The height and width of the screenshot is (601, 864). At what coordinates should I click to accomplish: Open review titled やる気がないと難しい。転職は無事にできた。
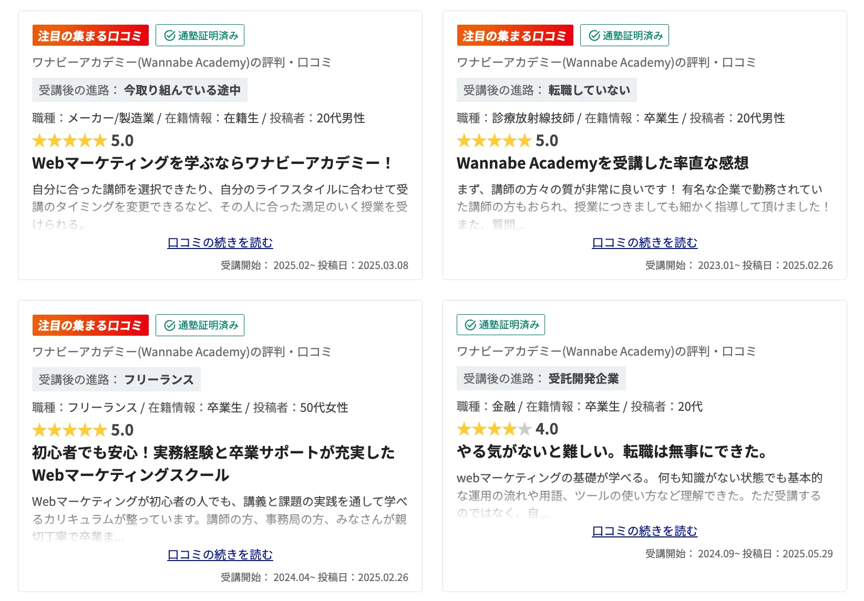pyautogui.click(x=613, y=451)
